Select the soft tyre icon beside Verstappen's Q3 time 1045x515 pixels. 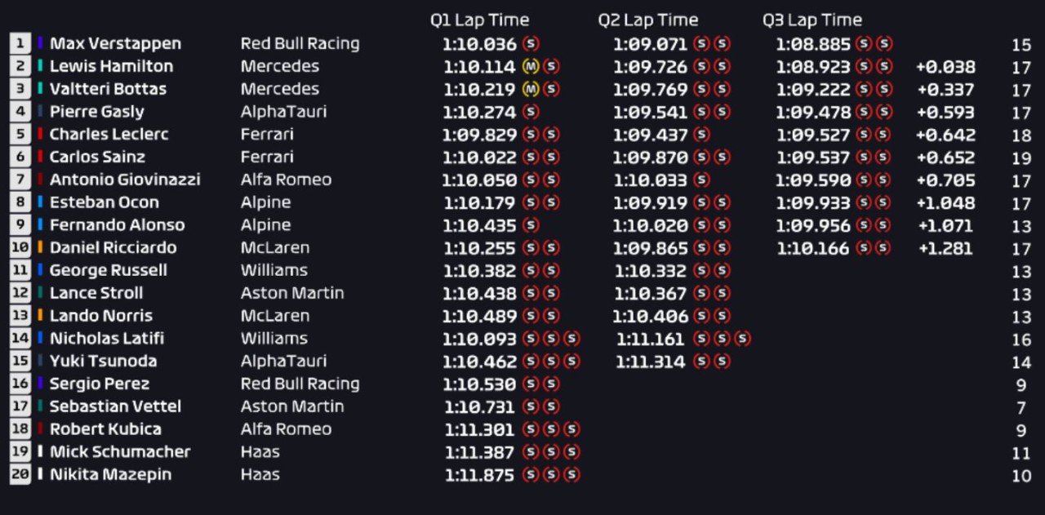[864, 43]
